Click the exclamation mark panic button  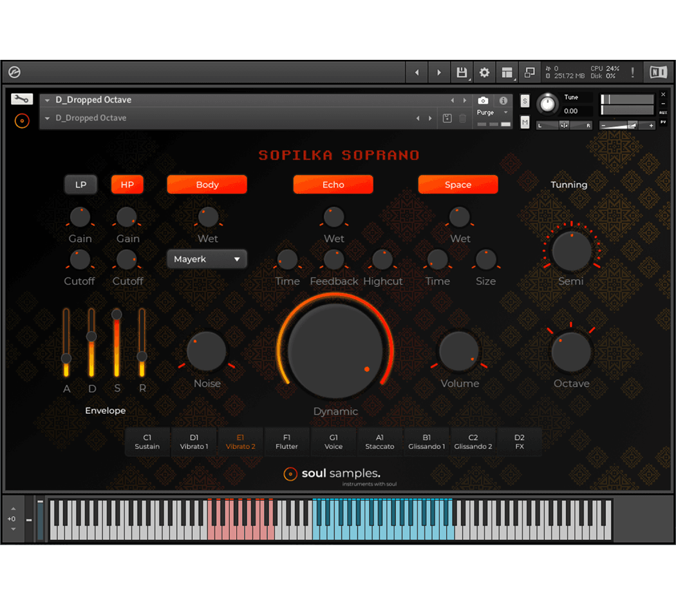632,72
